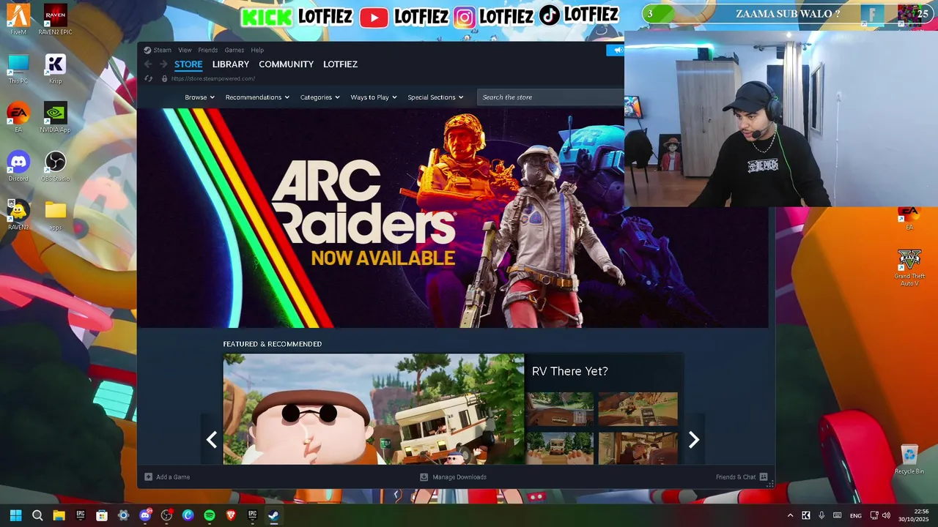Show hidden icons in system tray
This screenshot has width=938, height=527.
coord(790,515)
